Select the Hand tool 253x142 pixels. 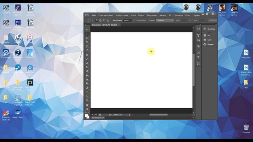(x=87, y=105)
